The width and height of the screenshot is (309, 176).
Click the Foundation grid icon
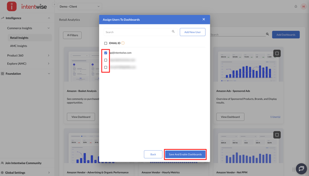pos(2,74)
